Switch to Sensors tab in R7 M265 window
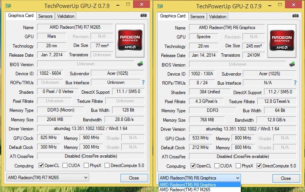This screenshot has width=305, height=192. 45,16
